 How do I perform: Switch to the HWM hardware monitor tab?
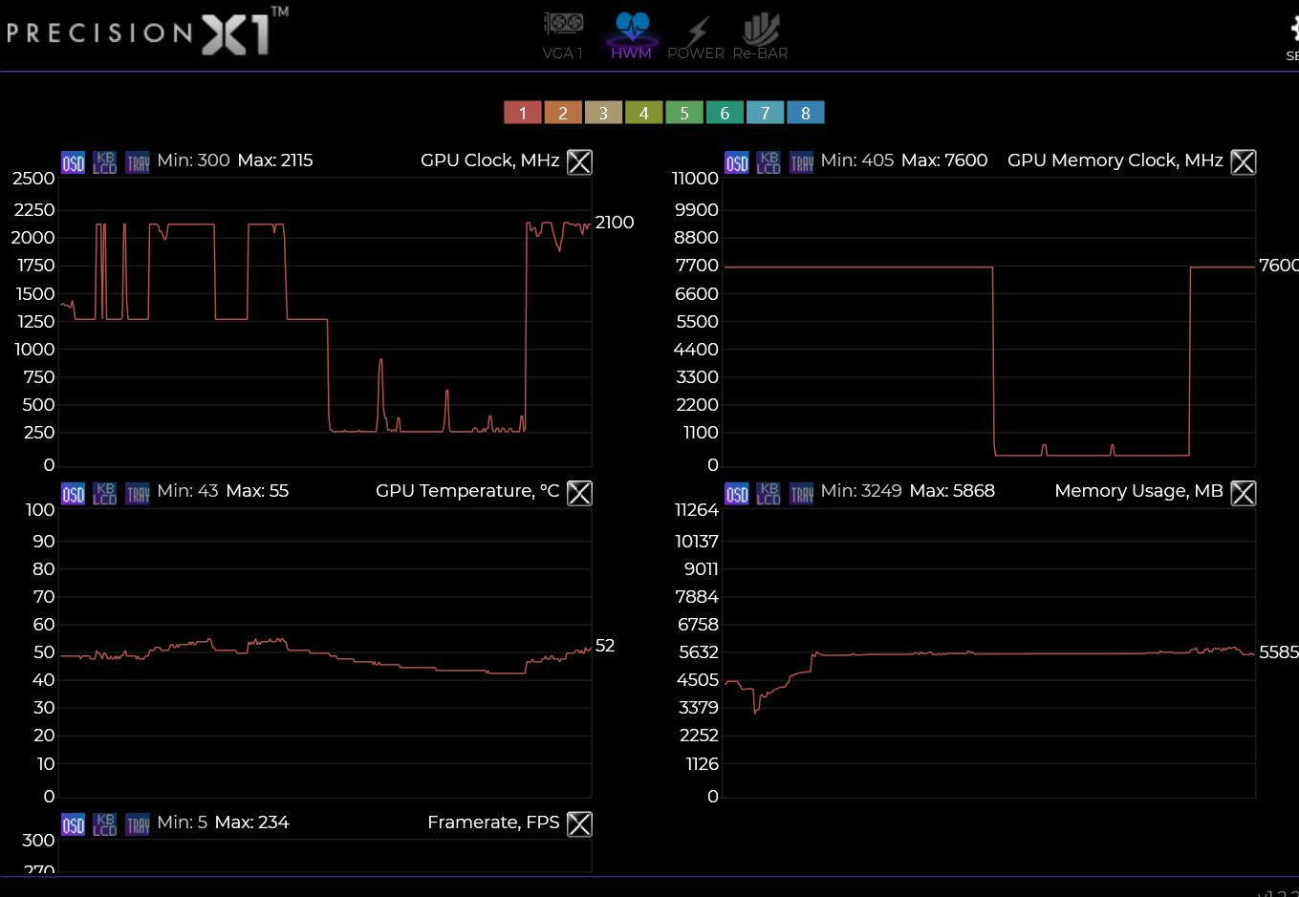pos(631,35)
